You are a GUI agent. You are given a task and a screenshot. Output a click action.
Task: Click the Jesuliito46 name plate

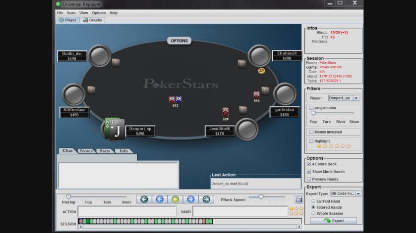point(220,131)
